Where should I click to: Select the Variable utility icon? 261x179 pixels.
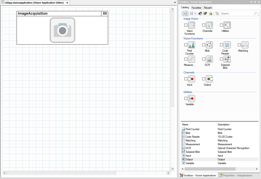[191, 99]
